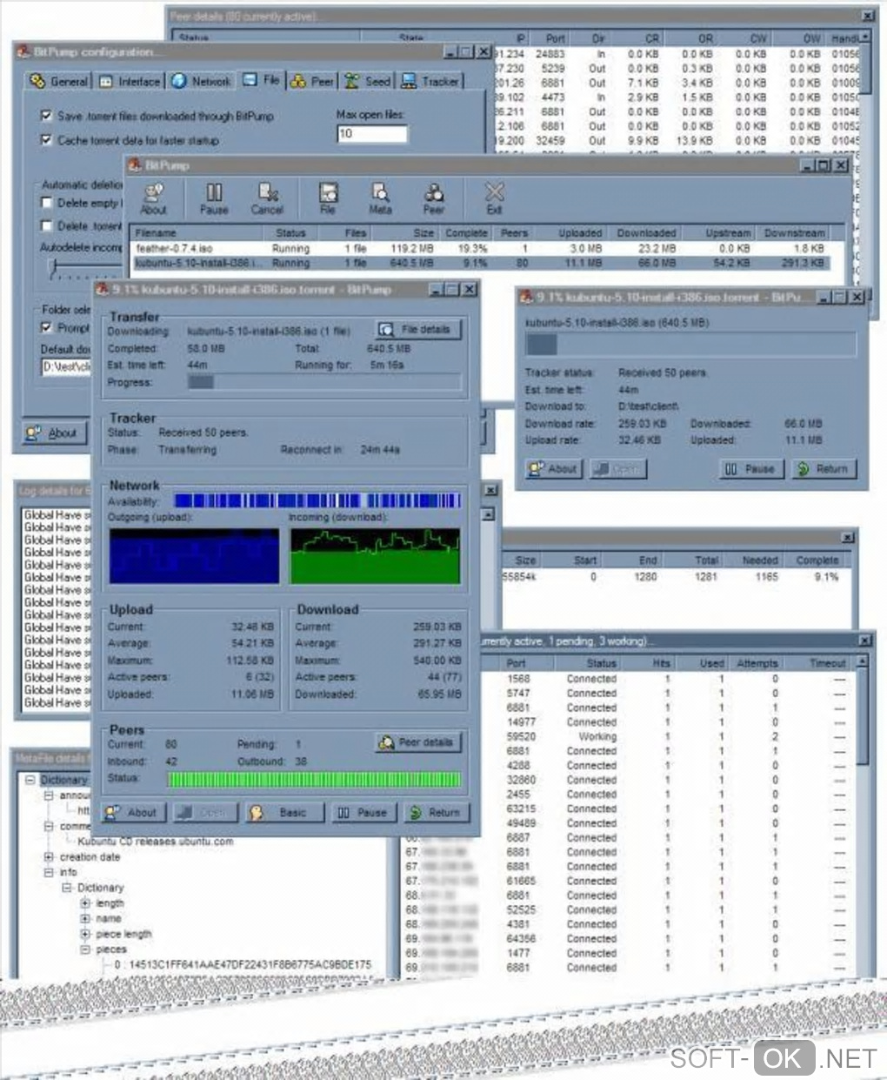This screenshot has width=887, height=1080.
Task: Collapse the info tree node
Action: pyautogui.click(x=49, y=871)
